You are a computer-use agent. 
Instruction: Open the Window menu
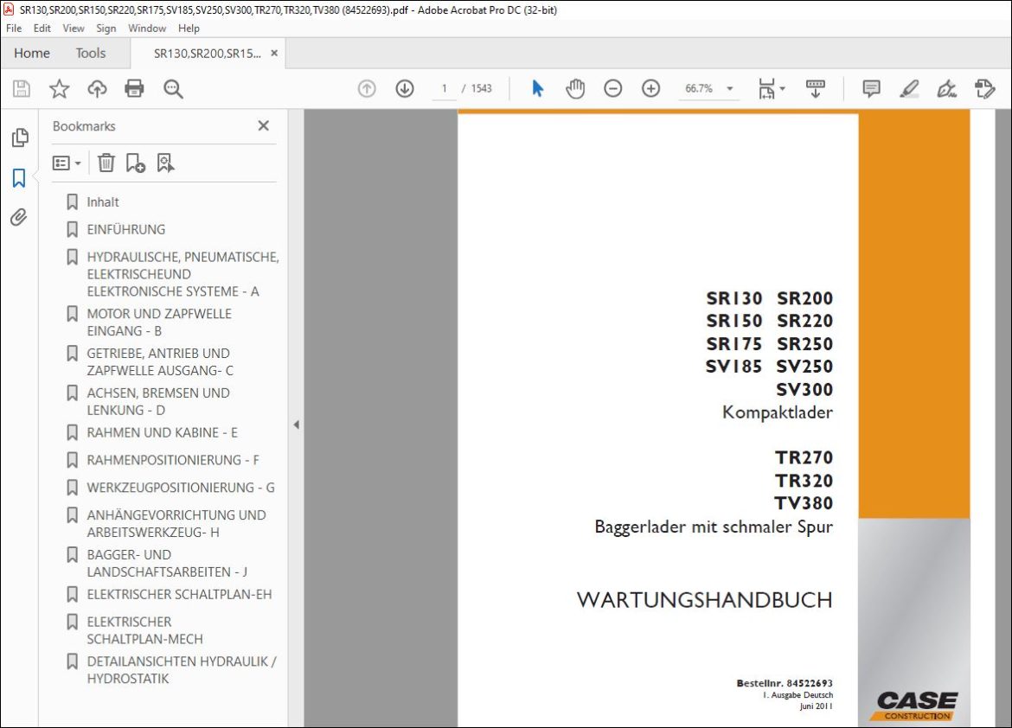coord(146,29)
